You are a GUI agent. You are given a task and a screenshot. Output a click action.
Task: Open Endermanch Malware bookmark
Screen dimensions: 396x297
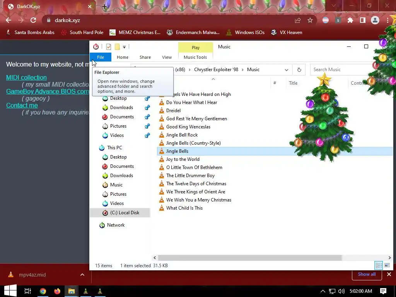(x=193, y=32)
